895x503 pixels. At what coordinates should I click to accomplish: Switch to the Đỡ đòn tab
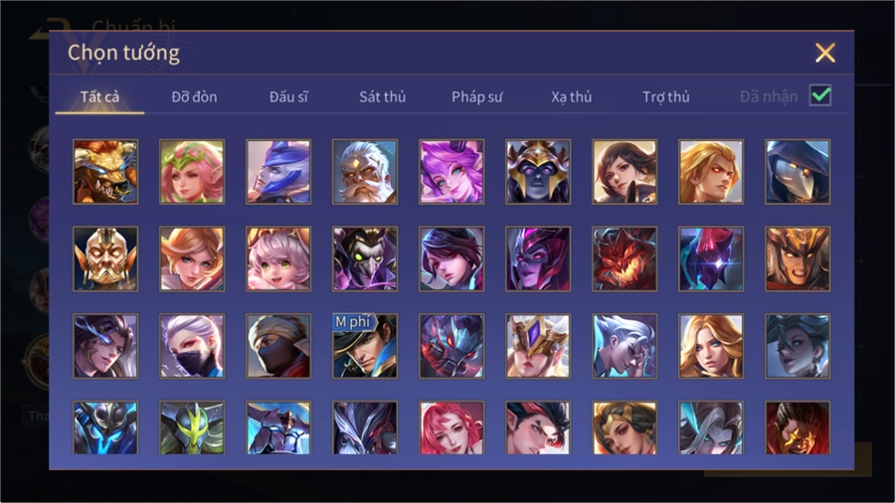pyautogui.click(x=194, y=97)
